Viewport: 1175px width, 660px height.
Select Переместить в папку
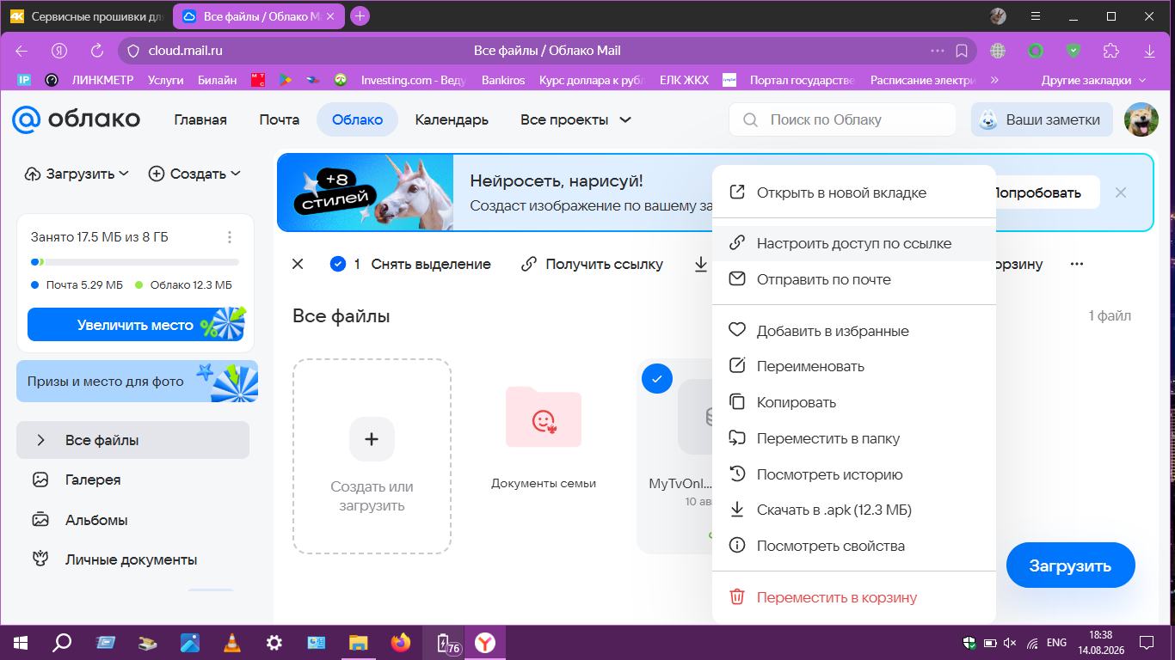[x=854, y=438]
